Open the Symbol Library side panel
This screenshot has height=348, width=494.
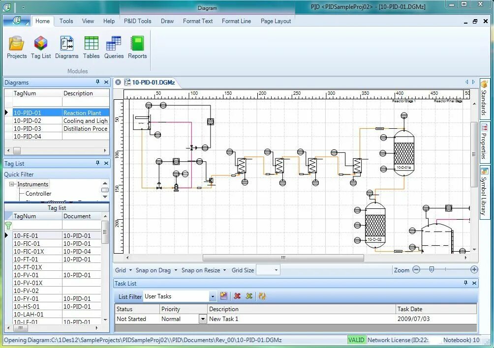484,191
